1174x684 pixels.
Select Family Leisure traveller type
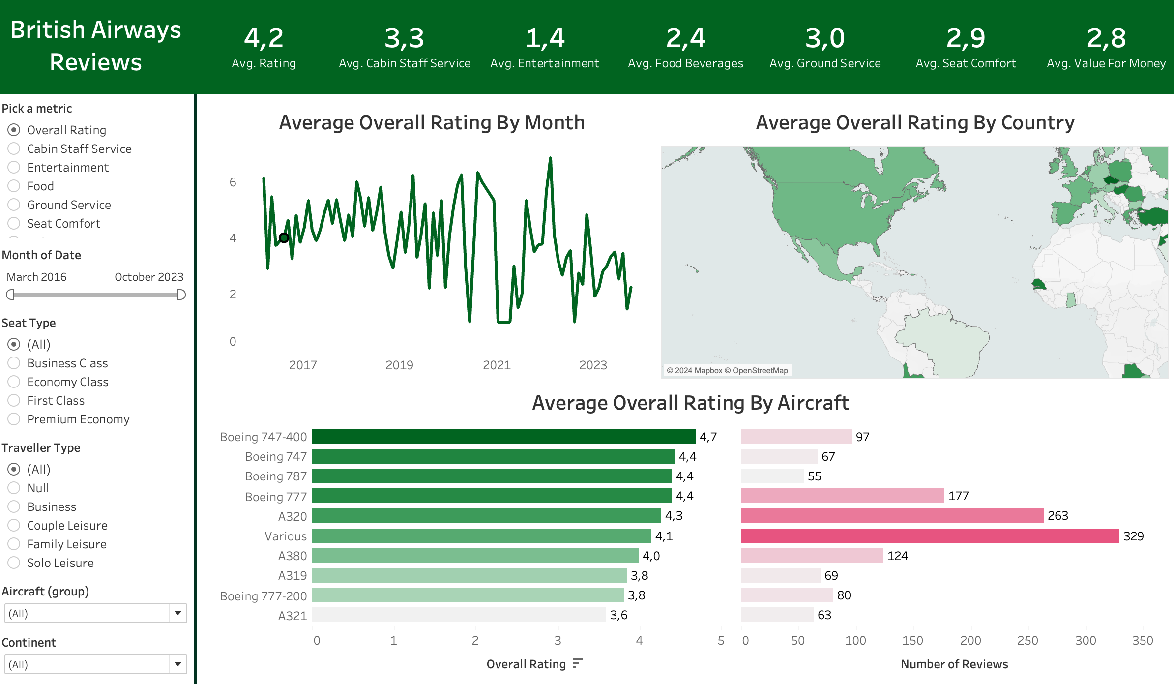[x=14, y=544]
